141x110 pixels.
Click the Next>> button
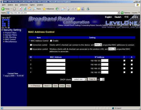47,86
